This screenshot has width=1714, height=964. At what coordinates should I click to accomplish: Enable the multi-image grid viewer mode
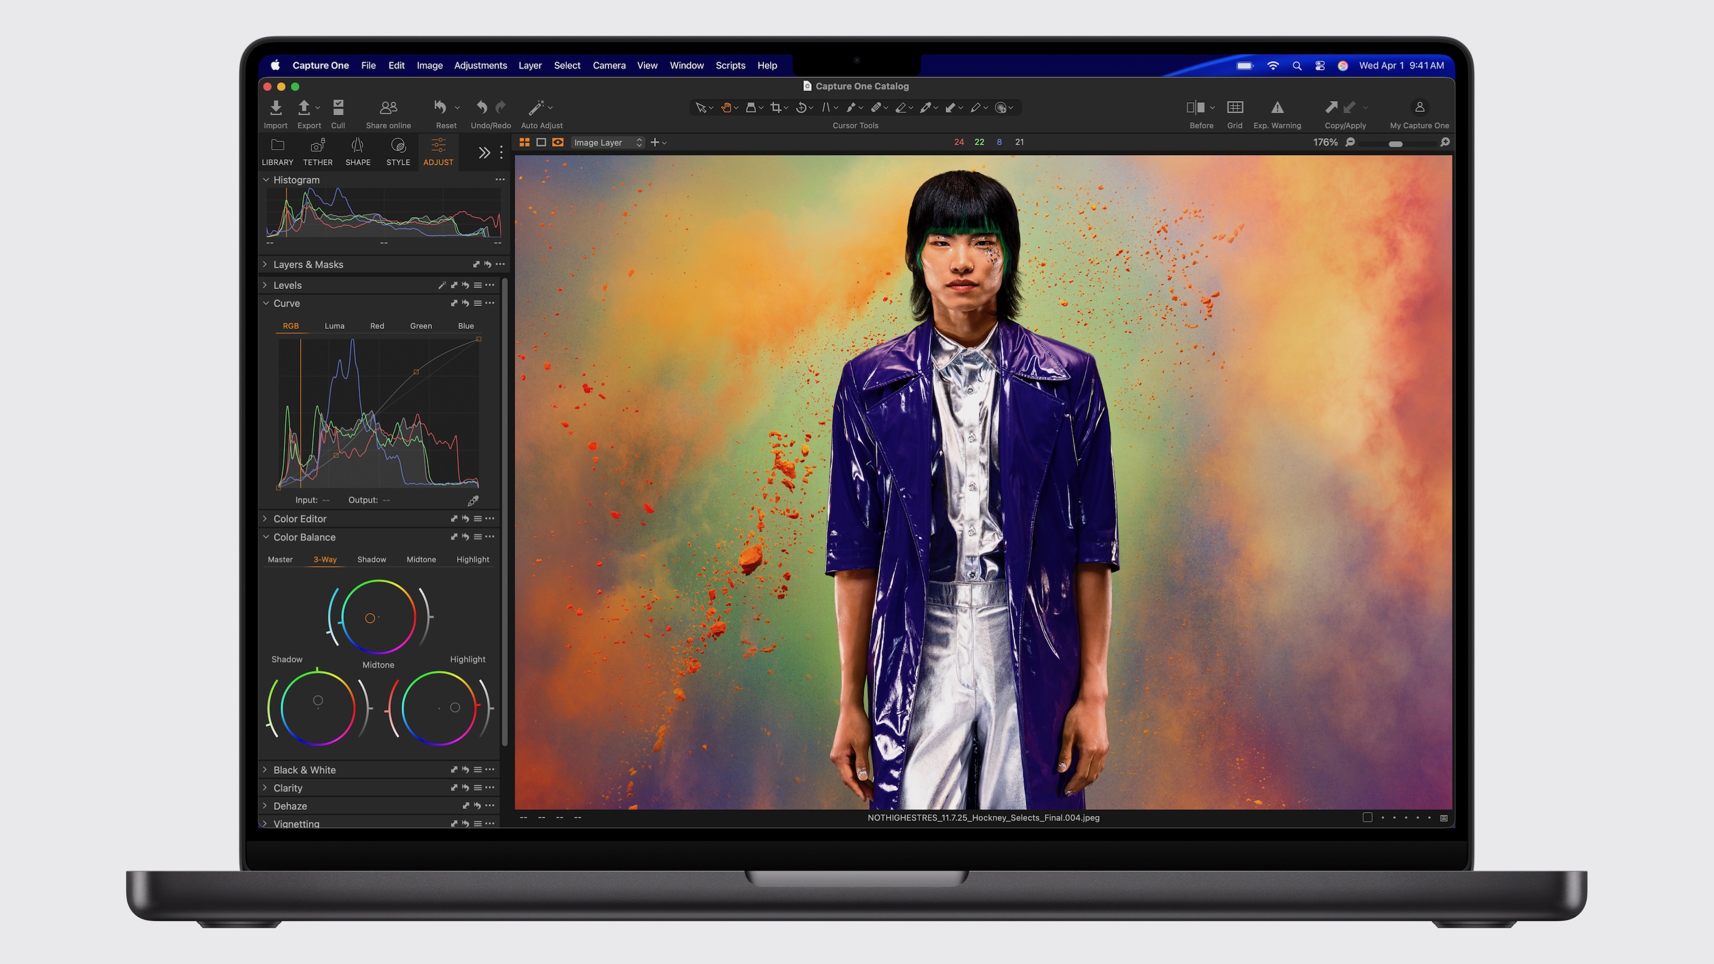click(524, 142)
